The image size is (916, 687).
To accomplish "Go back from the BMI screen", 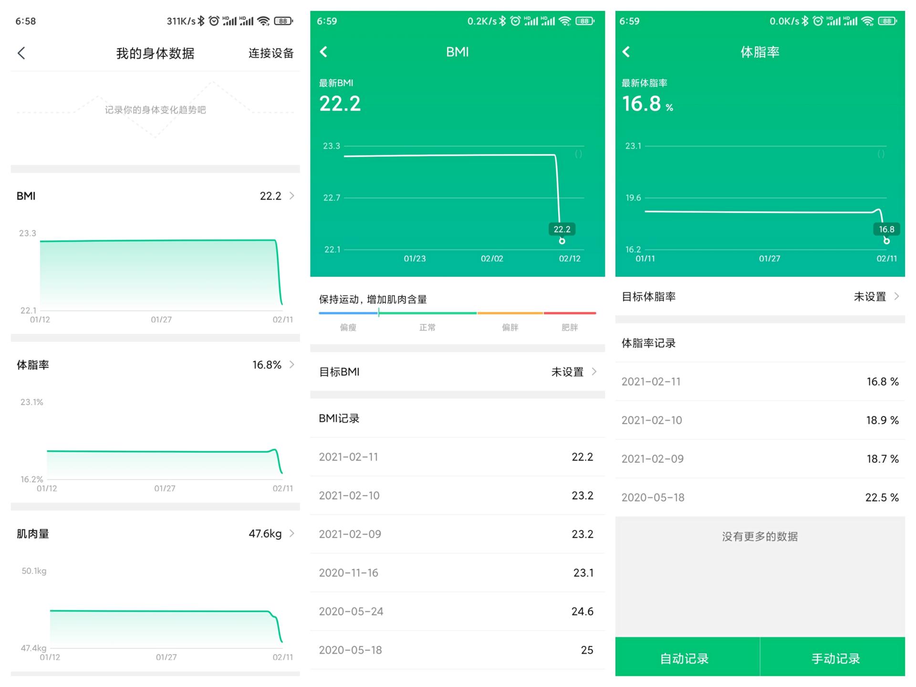I will (324, 52).
